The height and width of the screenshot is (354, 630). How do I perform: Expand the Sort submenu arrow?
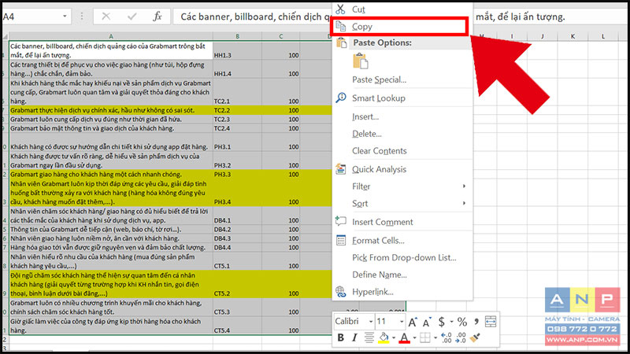(464, 203)
